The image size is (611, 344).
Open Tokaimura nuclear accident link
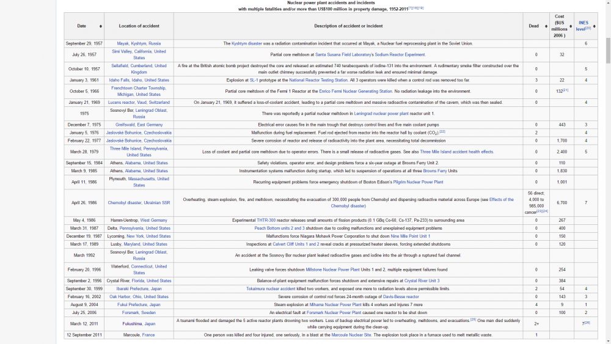[271, 289]
